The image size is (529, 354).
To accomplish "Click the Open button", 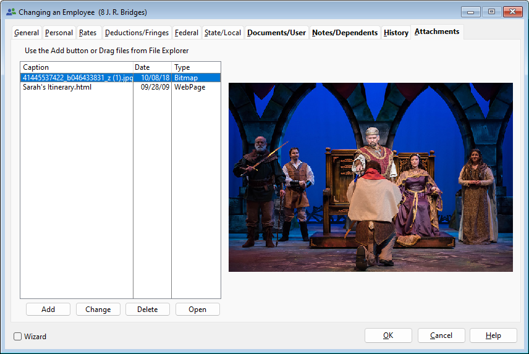I will pos(197,310).
